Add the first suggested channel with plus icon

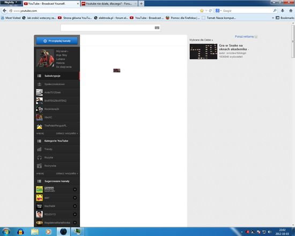75,189
